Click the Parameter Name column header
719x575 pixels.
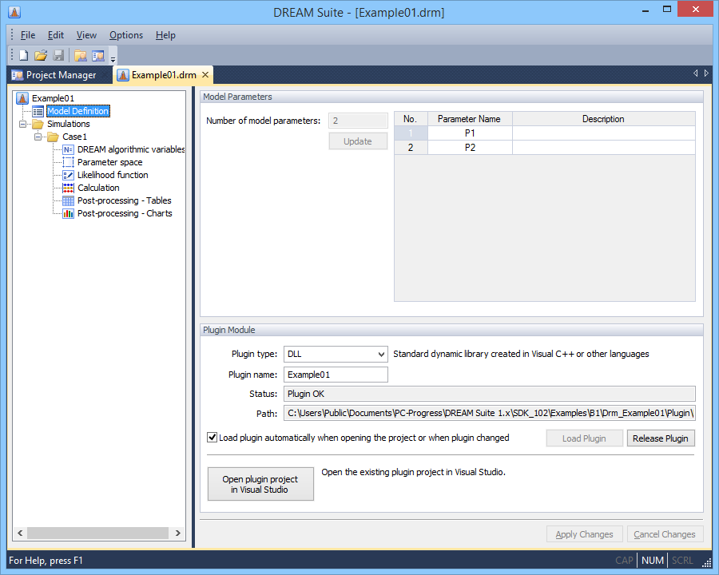click(x=470, y=119)
